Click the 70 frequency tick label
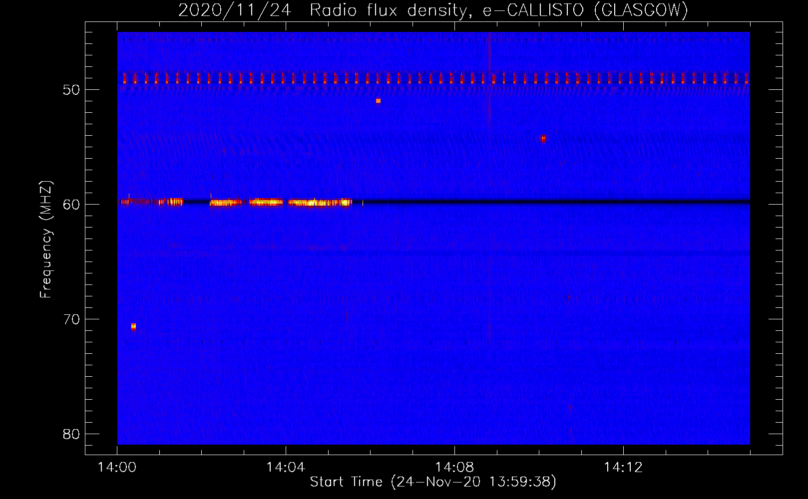Image resolution: width=808 pixels, height=499 pixels. tap(71, 319)
